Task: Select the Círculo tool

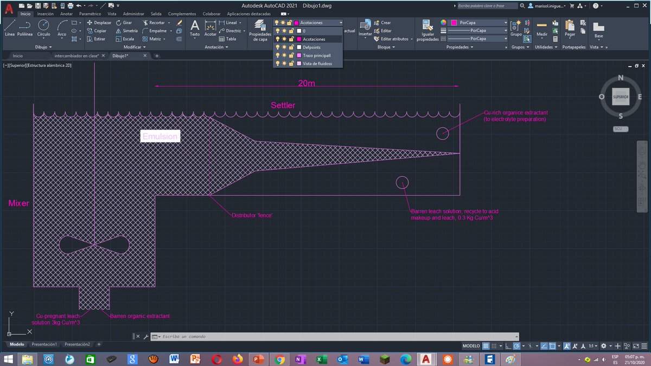Action: click(43, 28)
